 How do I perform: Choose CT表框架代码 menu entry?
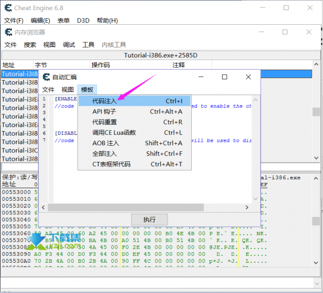click(x=135, y=164)
